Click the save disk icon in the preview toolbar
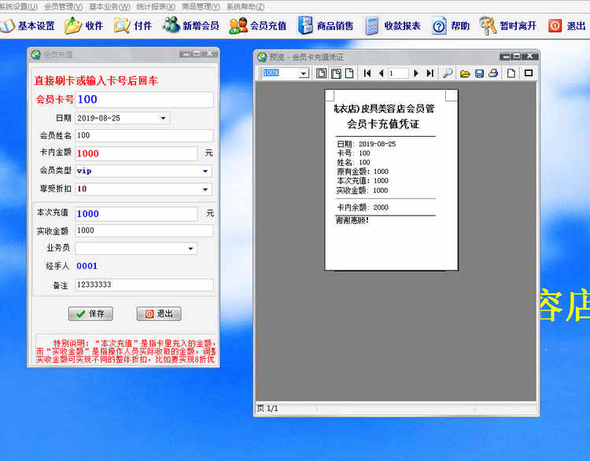 [479, 73]
